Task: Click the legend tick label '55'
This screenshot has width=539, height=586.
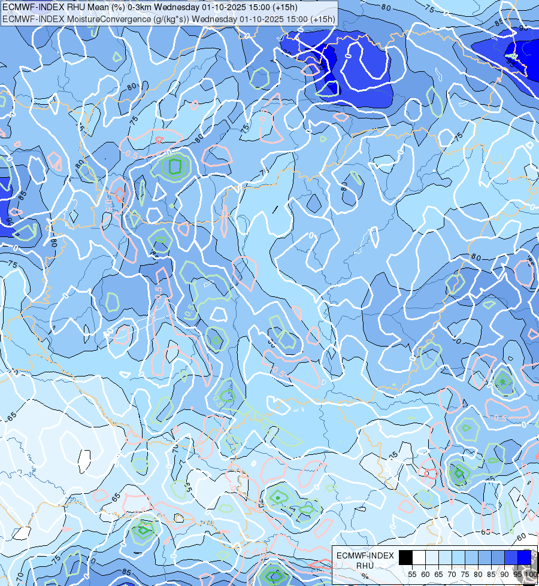Action: click(412, 575)
